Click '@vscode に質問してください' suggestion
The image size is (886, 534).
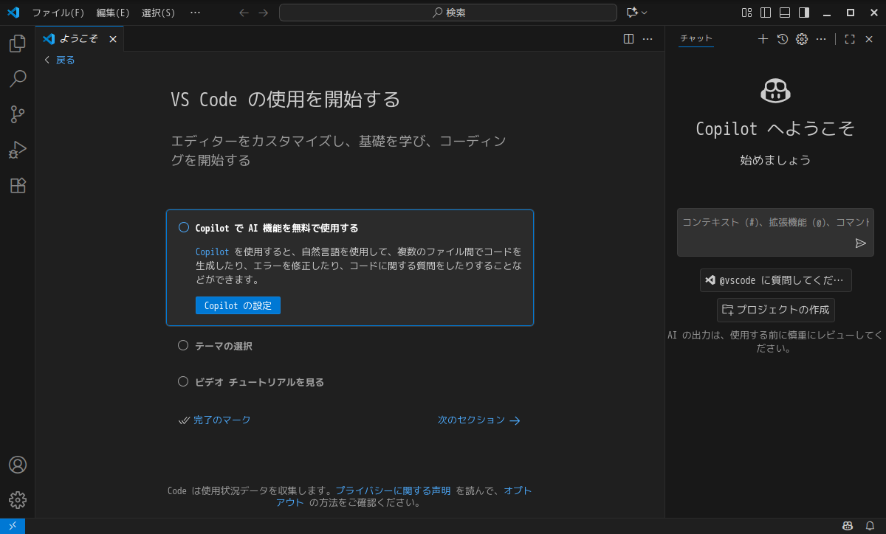tap(776, 280)
